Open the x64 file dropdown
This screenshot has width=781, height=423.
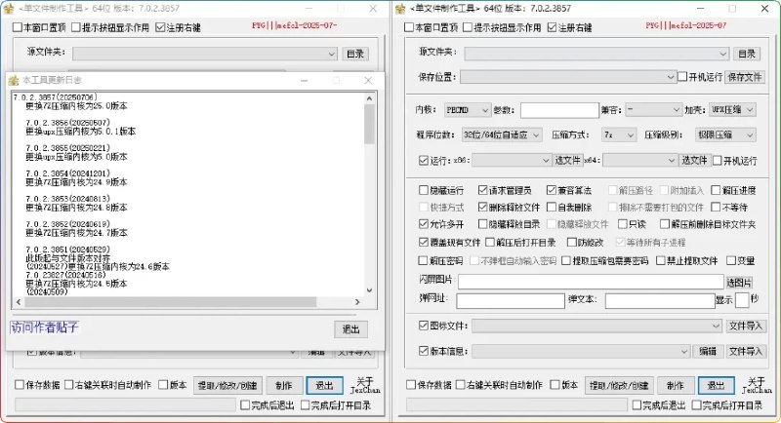[640, 160]
